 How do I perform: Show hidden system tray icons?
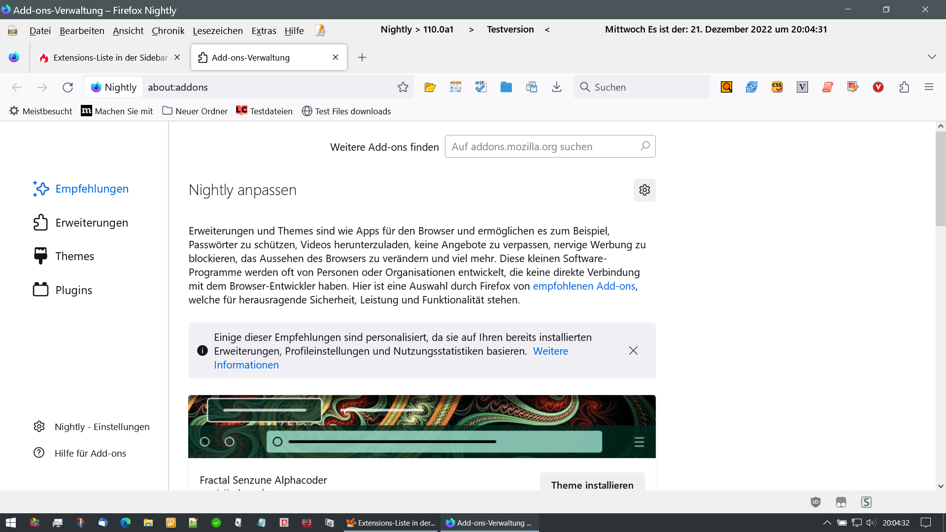[827, 523]
